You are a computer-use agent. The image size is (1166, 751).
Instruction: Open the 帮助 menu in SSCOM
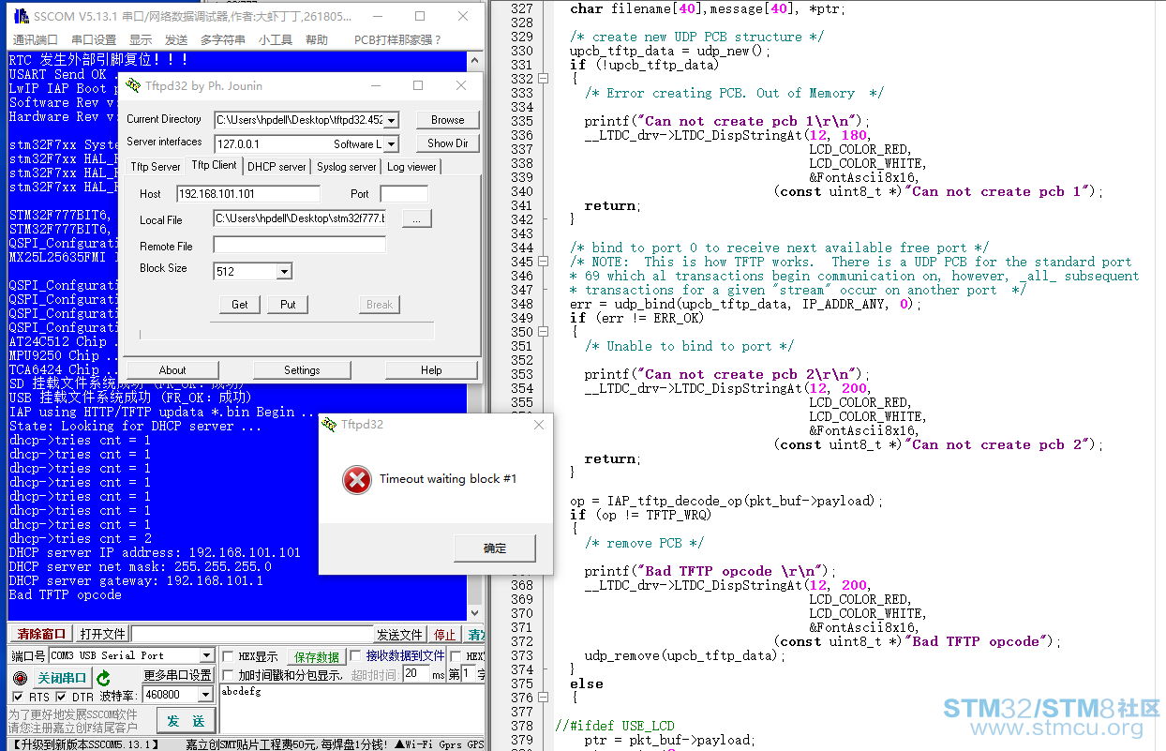click(x=317, y=39)
